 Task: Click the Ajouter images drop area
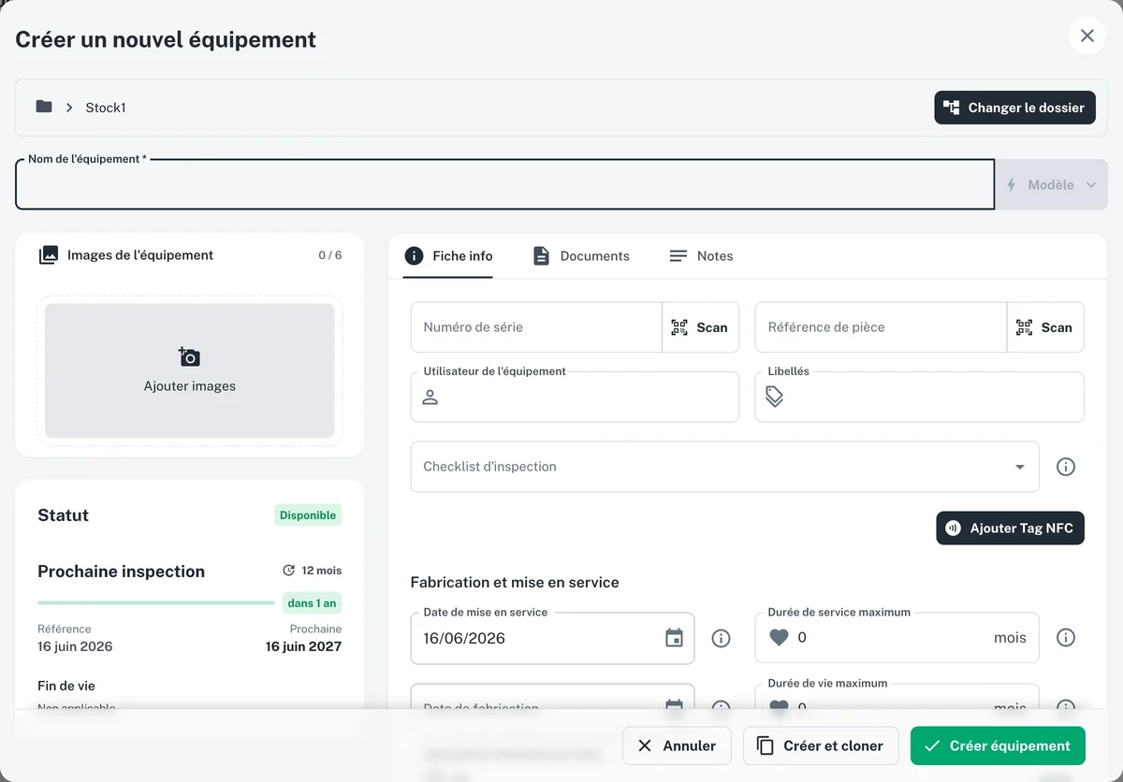click(x=190, y=370)
